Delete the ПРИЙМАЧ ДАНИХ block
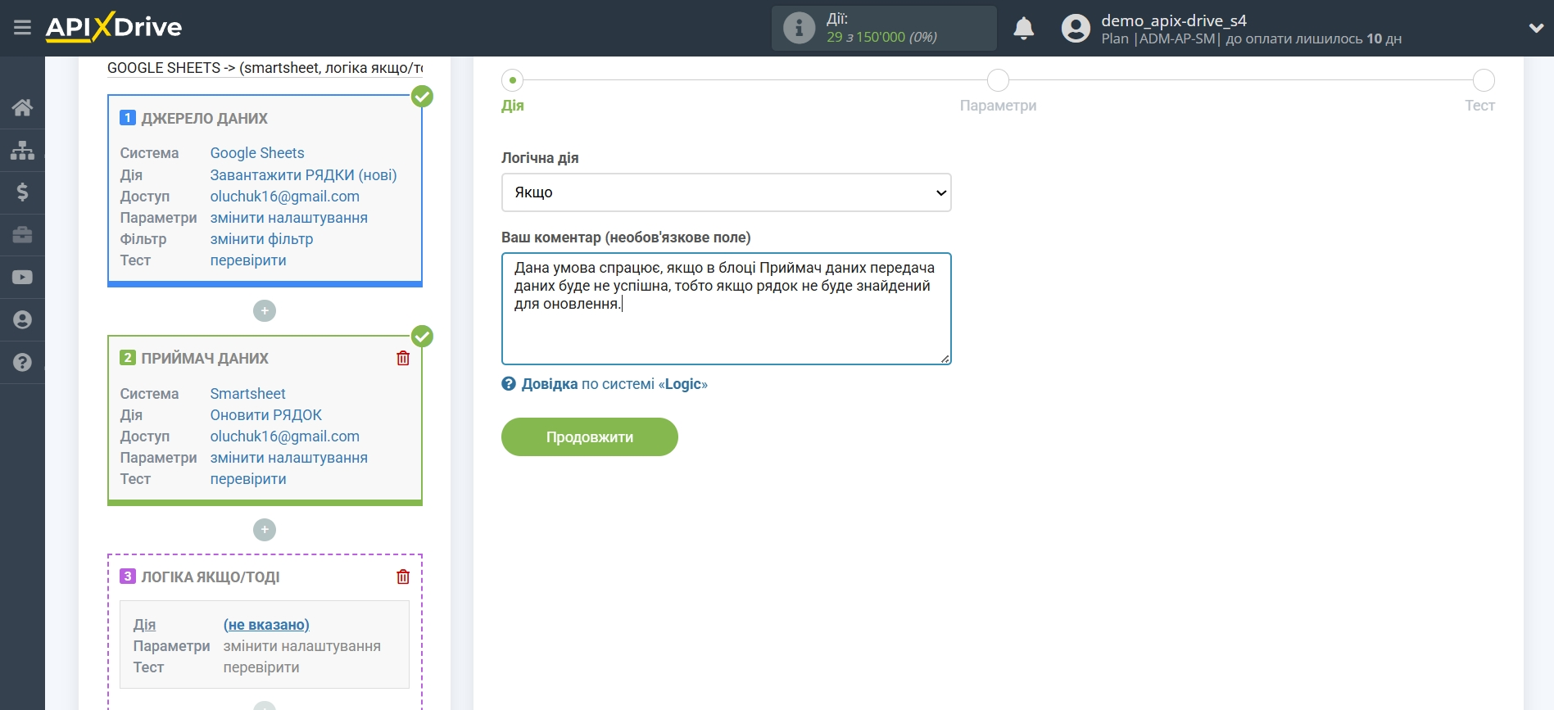The height and width of the screenshot is (710, 1554). click(x=403, y=358)
